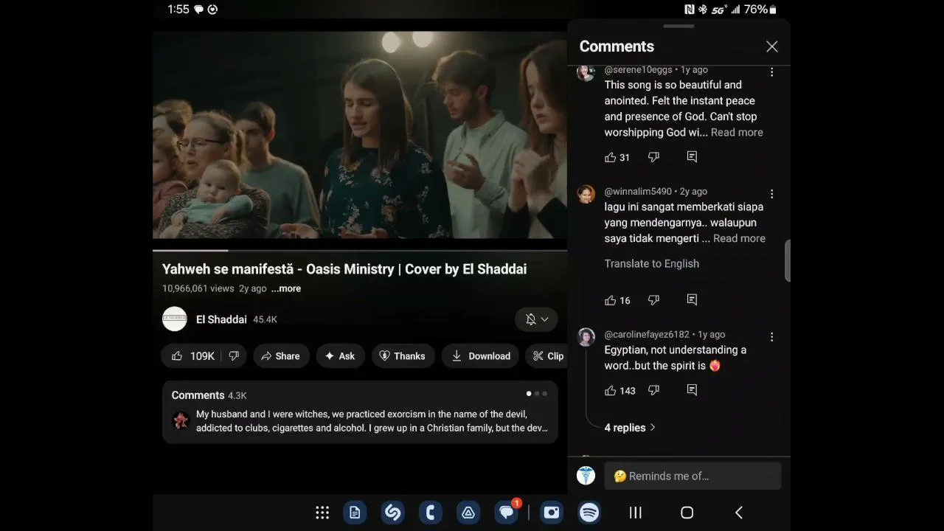
Task: Dislike the @winnalim5490 comment
Action: tap(653, 300)
